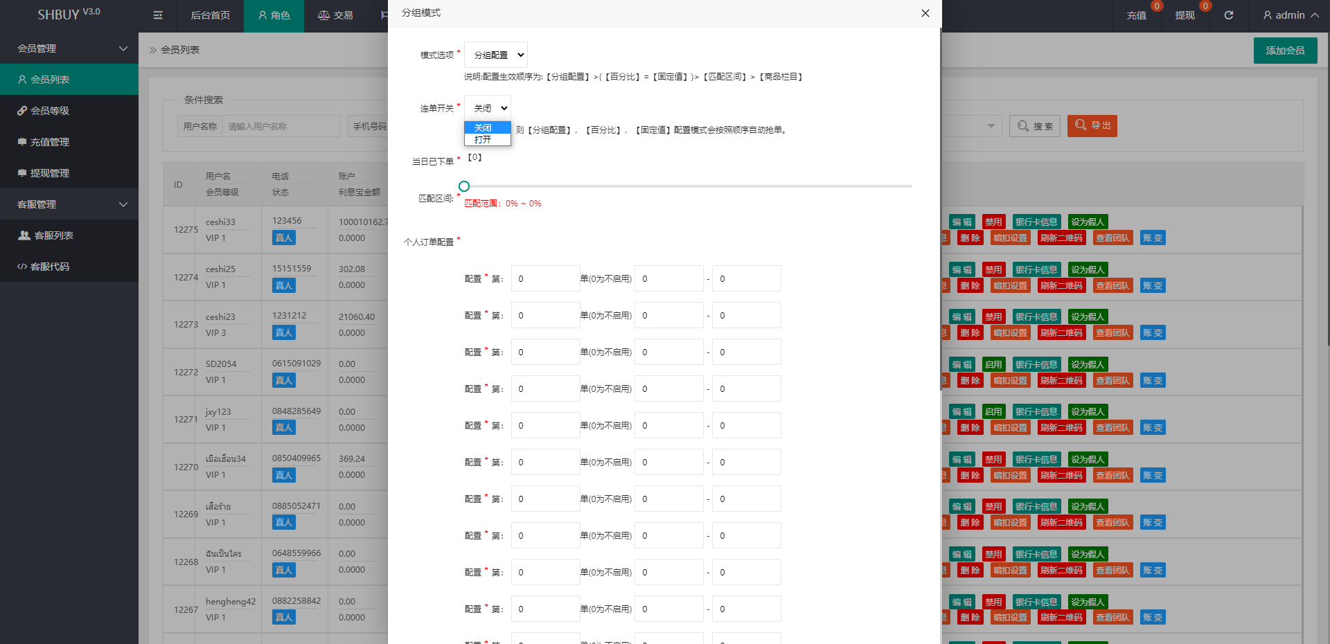
Task: Switch to the 后台首页 tab
Action: (210, 15)
